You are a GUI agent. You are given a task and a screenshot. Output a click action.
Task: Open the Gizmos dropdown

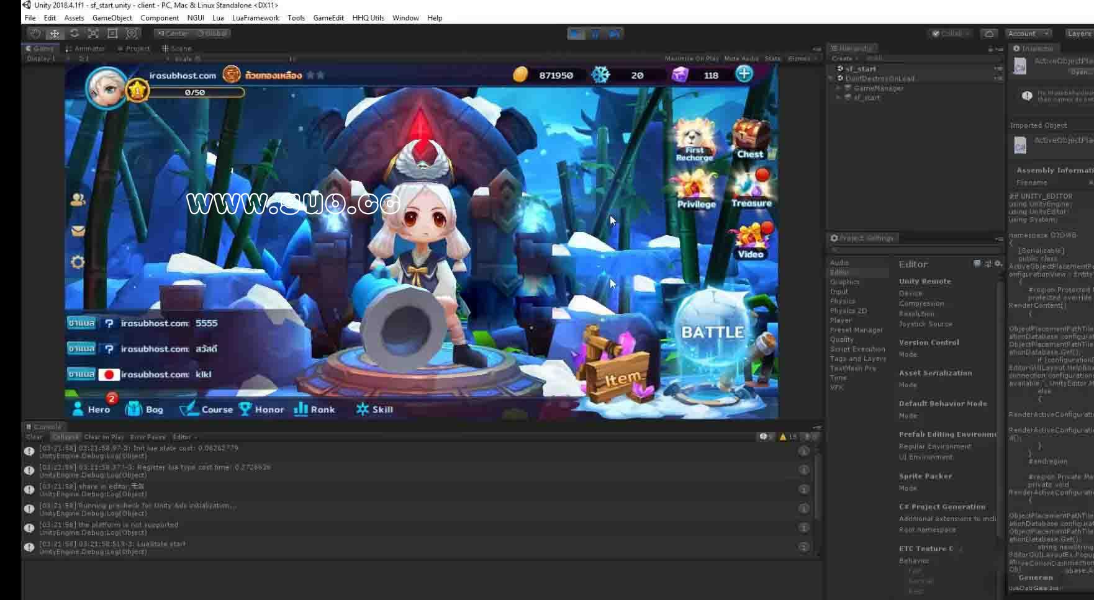point(801,58)
